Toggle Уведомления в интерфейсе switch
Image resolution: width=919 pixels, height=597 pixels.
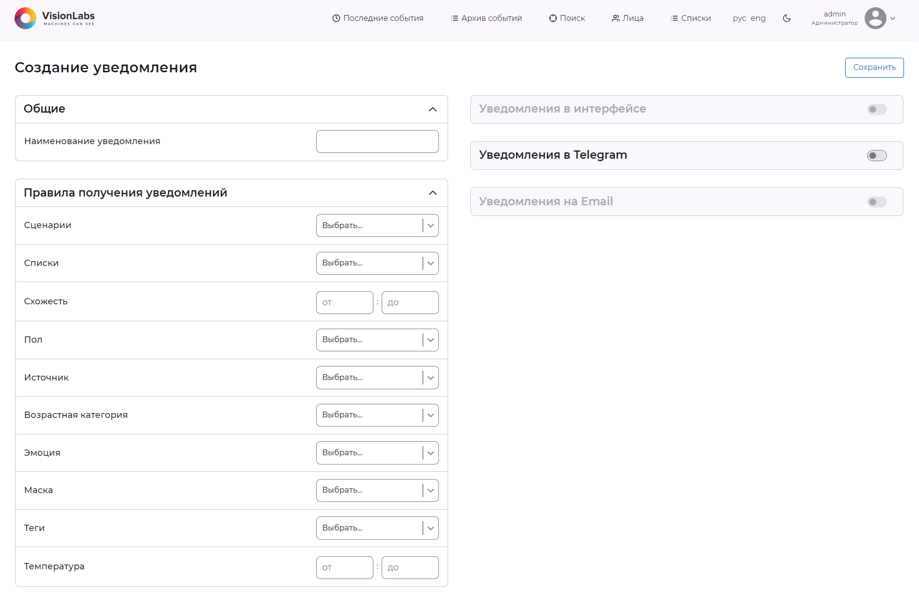877,109
